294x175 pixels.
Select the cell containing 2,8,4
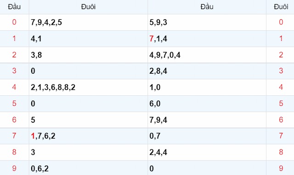(207, 71)
